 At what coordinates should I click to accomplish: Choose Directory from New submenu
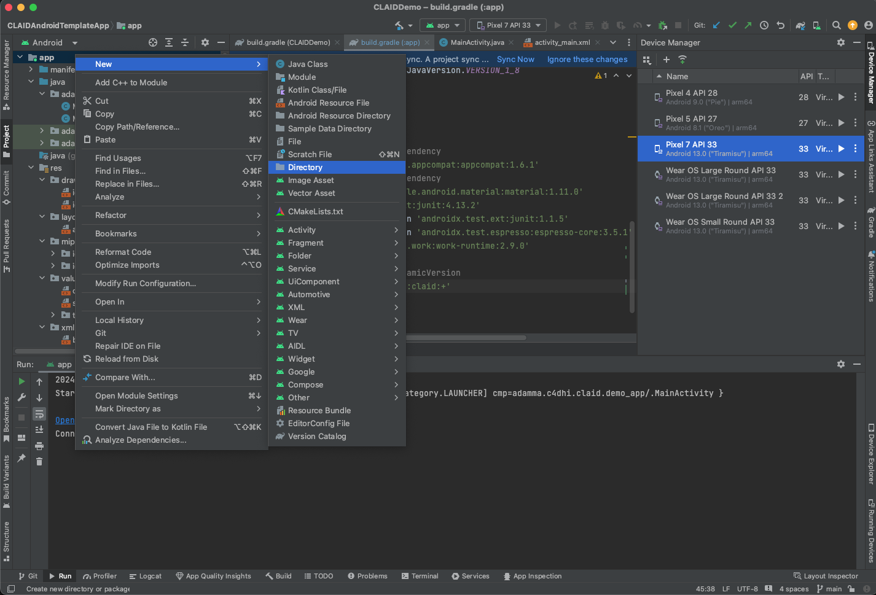[x=337, y=167]
